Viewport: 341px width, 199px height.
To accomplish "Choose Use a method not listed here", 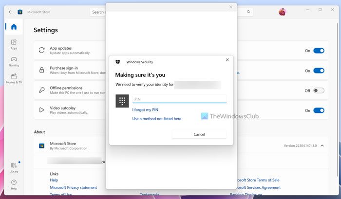I will [x=157, y=119].
